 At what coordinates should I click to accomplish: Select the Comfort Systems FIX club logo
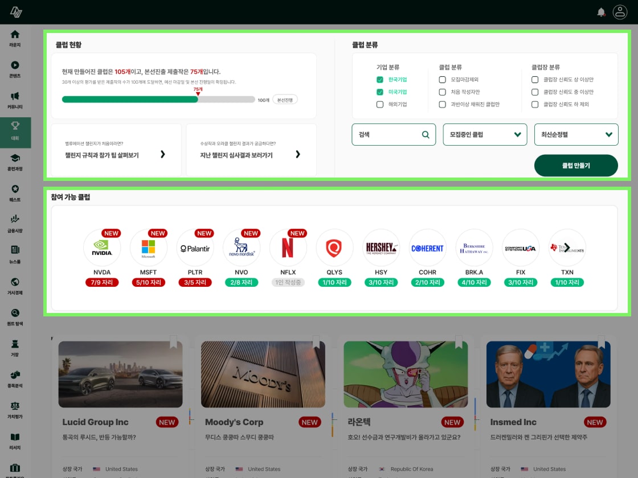521,248
